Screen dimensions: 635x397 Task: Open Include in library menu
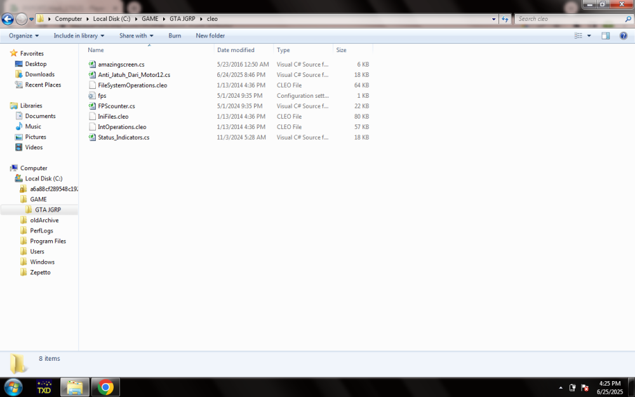tap(79, 36)
